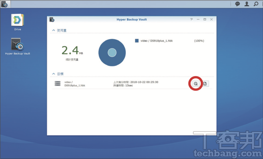This screenshot has height=159, width=263.
Task: Click the last backup time 2018-10-22 00:25:30
Action: click(144, 82)
